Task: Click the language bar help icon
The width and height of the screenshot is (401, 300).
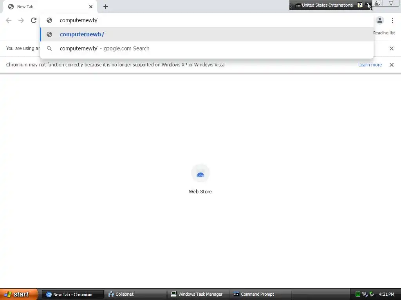Action: (359, 5)
